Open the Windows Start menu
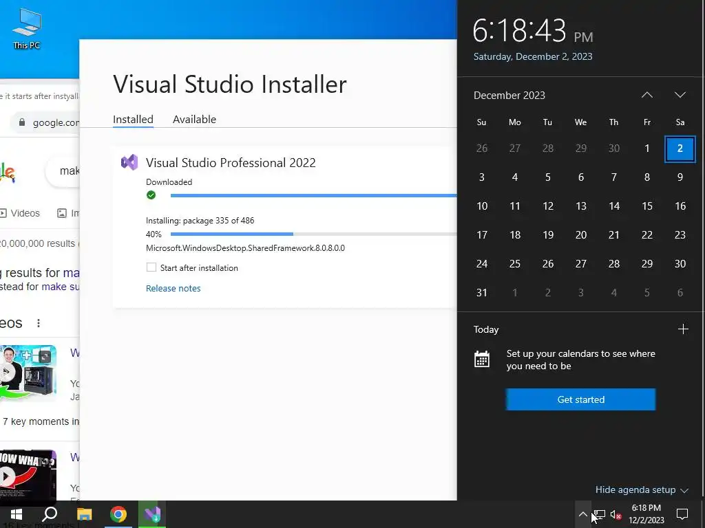 17,514
